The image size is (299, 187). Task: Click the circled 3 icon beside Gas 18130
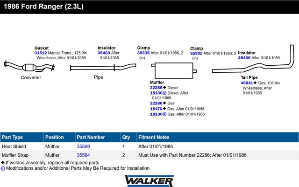click(164, 114)
